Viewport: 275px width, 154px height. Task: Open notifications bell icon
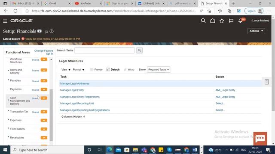tap(241, 21)
